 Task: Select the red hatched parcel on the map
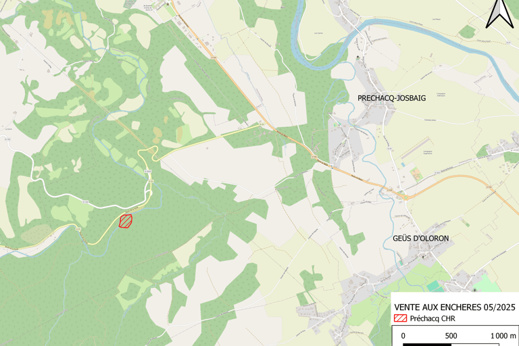[126, 221]
